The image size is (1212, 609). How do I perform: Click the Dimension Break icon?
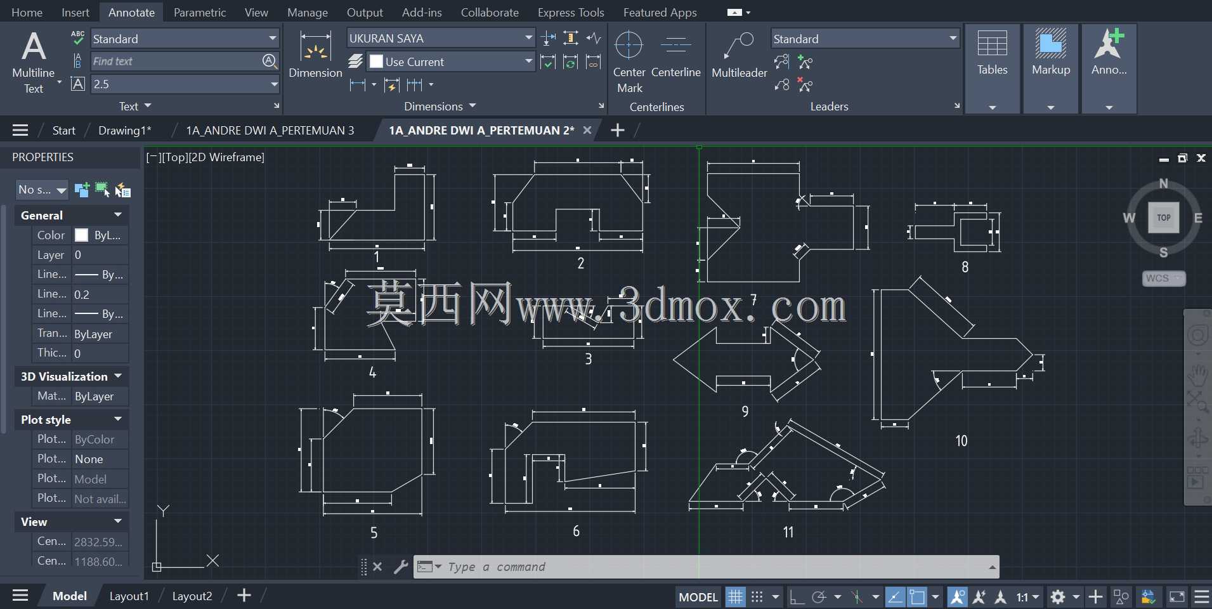coord(549,39)
